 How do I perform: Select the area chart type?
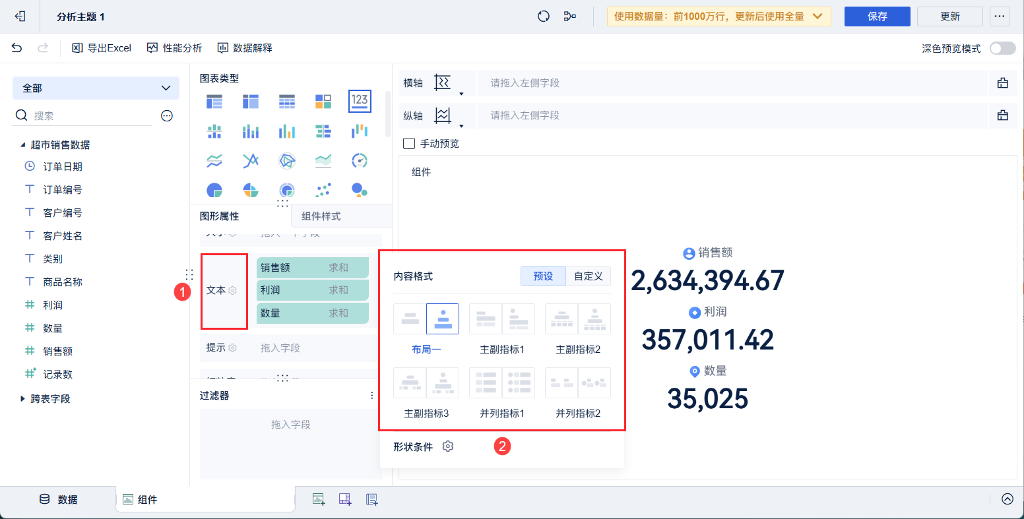[x=323, y=161]
